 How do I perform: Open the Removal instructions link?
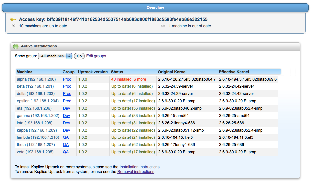pyautogui.click(x=136, y=172)
